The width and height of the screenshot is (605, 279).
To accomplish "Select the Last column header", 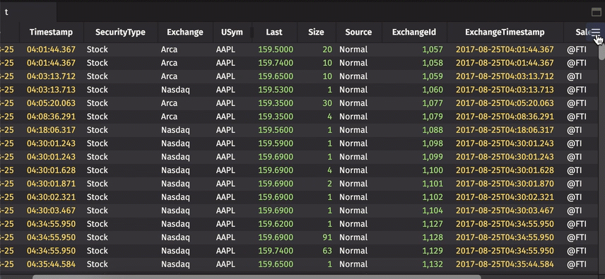I will [274, 32].
